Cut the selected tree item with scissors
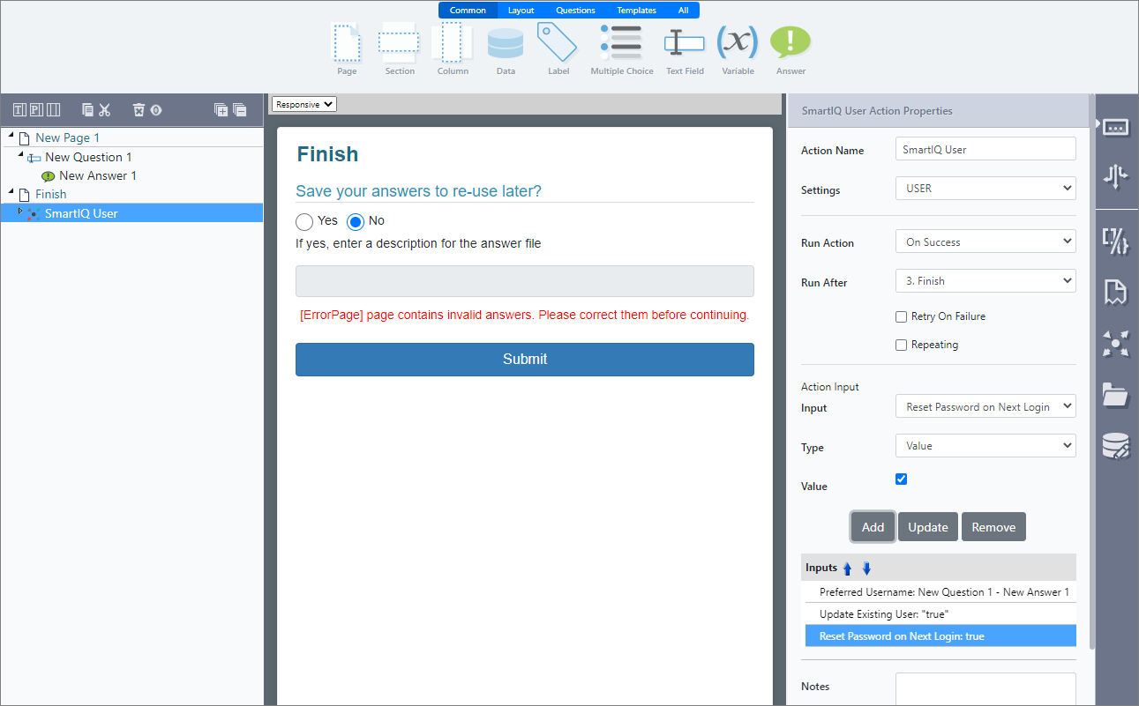Viewport: 1139px width, 706px height. 105,110
